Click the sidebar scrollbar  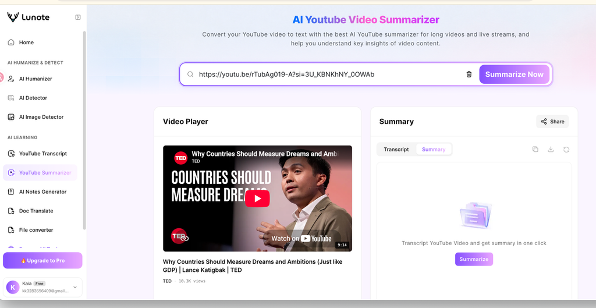tap(84, 130)
